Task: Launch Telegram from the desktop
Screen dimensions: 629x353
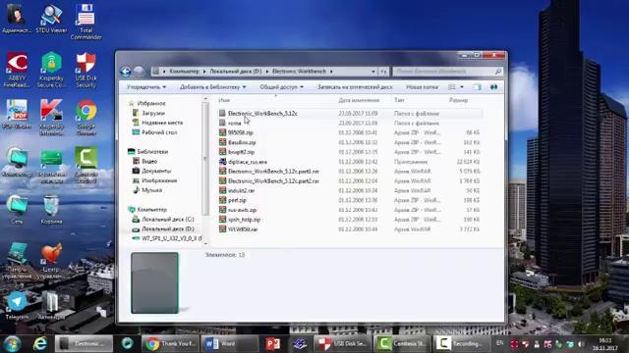Action: point(17,306)
